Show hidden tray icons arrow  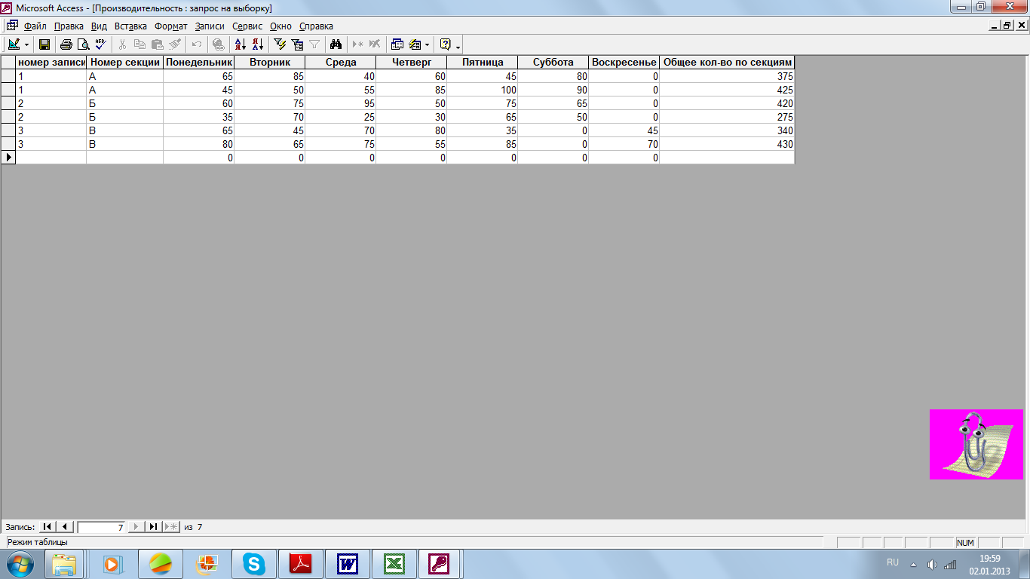point(914,565)
